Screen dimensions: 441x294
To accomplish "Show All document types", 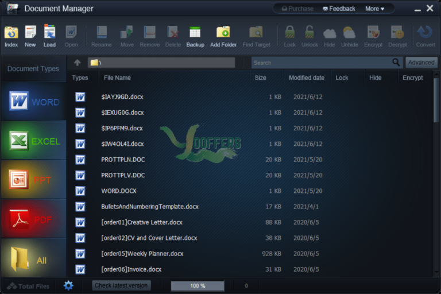I will pyautogui.click(x=34, y=258).
